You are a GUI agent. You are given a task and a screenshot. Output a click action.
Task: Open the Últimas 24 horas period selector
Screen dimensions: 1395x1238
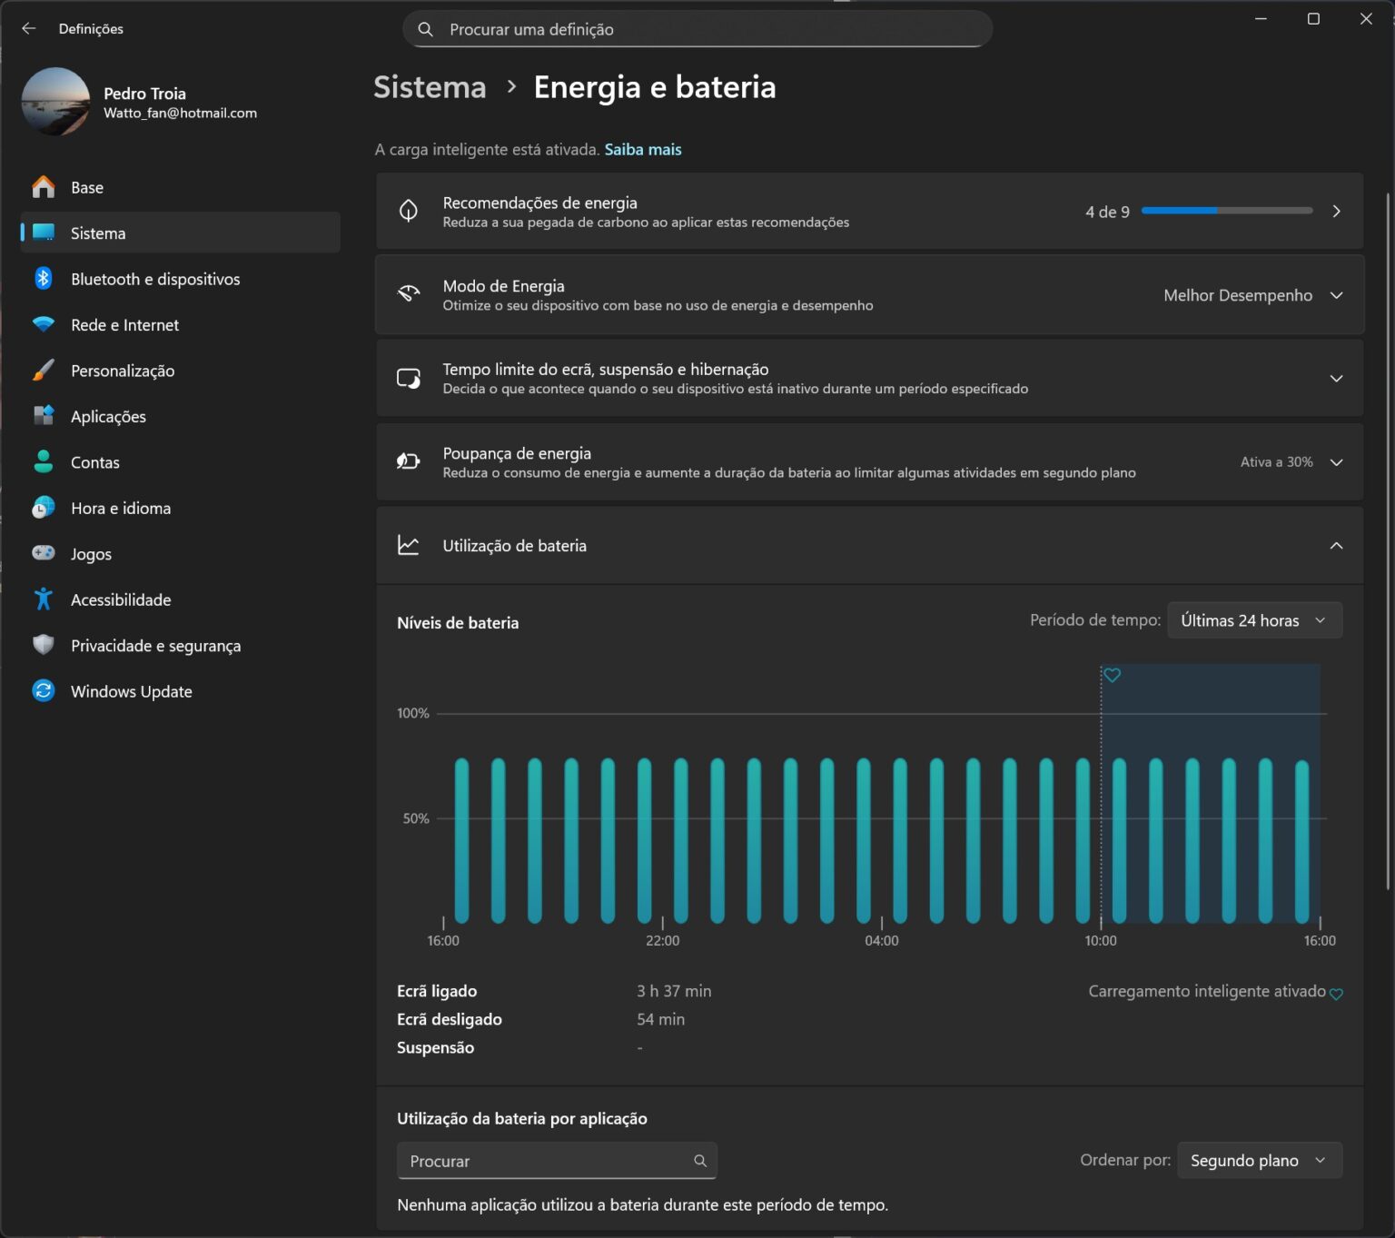click(1254, 619)
